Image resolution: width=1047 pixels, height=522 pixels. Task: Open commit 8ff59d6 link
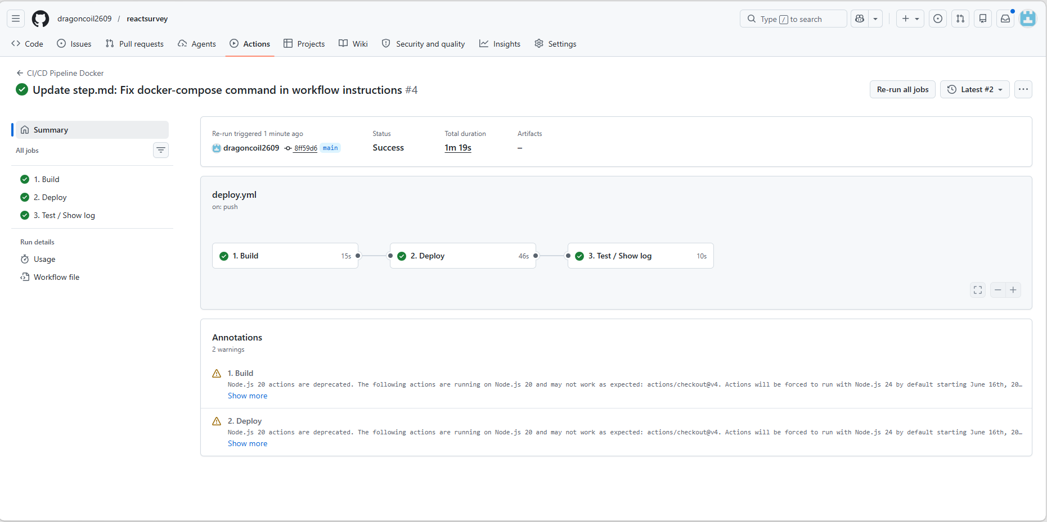click(x=305, y=148)
